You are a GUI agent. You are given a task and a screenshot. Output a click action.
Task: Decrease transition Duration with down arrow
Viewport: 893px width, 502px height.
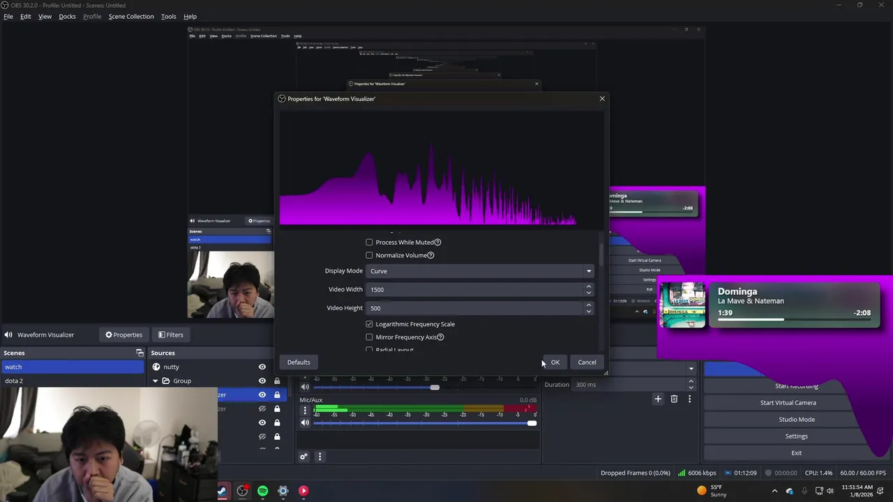tap(691, 388)
